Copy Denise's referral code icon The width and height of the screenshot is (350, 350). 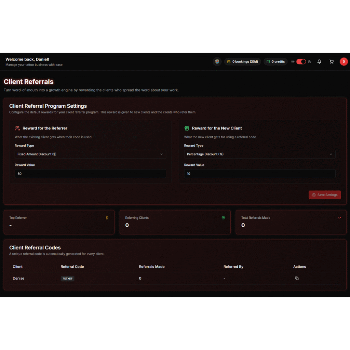point(297,278)
